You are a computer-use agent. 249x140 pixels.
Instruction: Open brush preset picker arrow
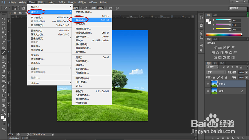[x=18, y=8]
